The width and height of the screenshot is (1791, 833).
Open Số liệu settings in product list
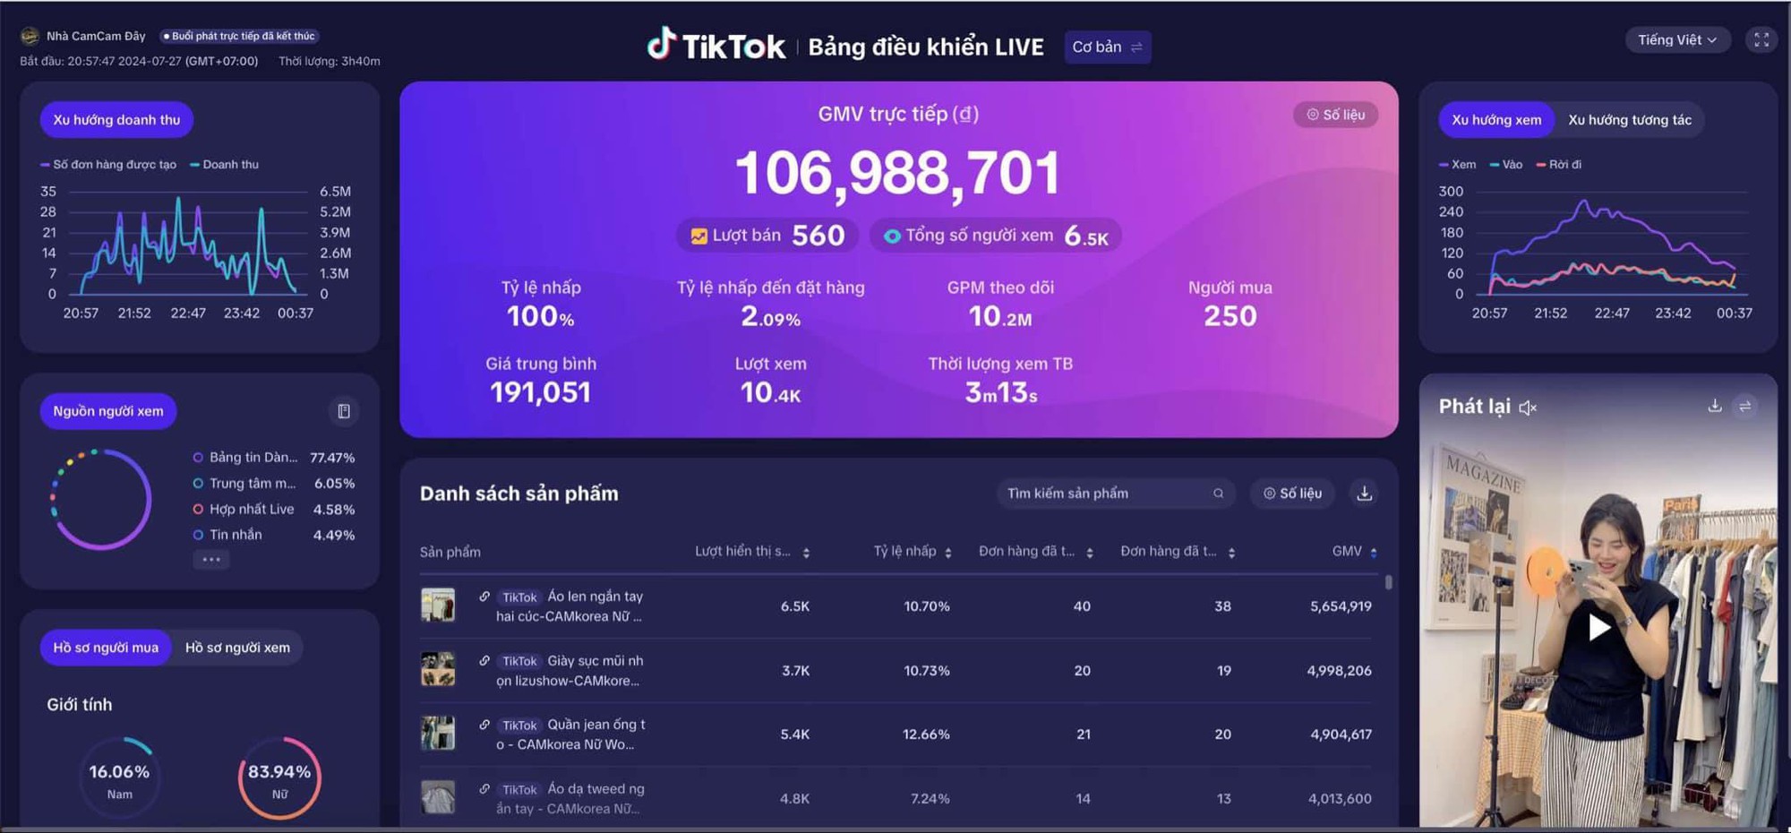tap(1292, 494)
